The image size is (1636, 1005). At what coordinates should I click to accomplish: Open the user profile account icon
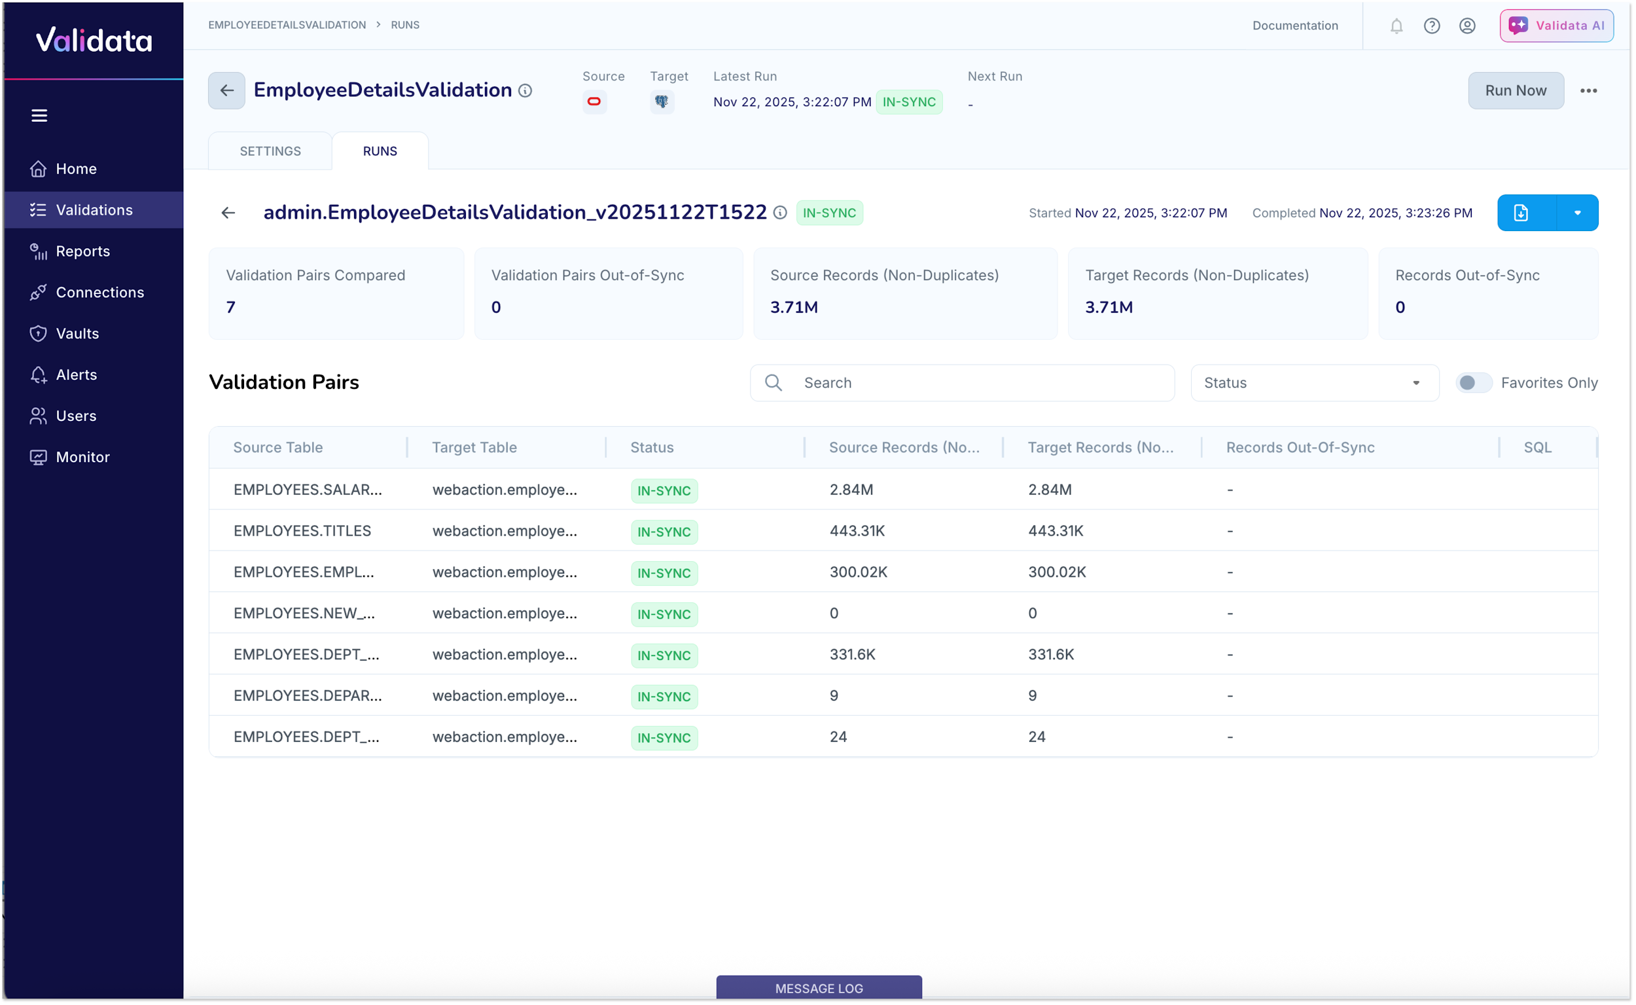[1467, 26]
